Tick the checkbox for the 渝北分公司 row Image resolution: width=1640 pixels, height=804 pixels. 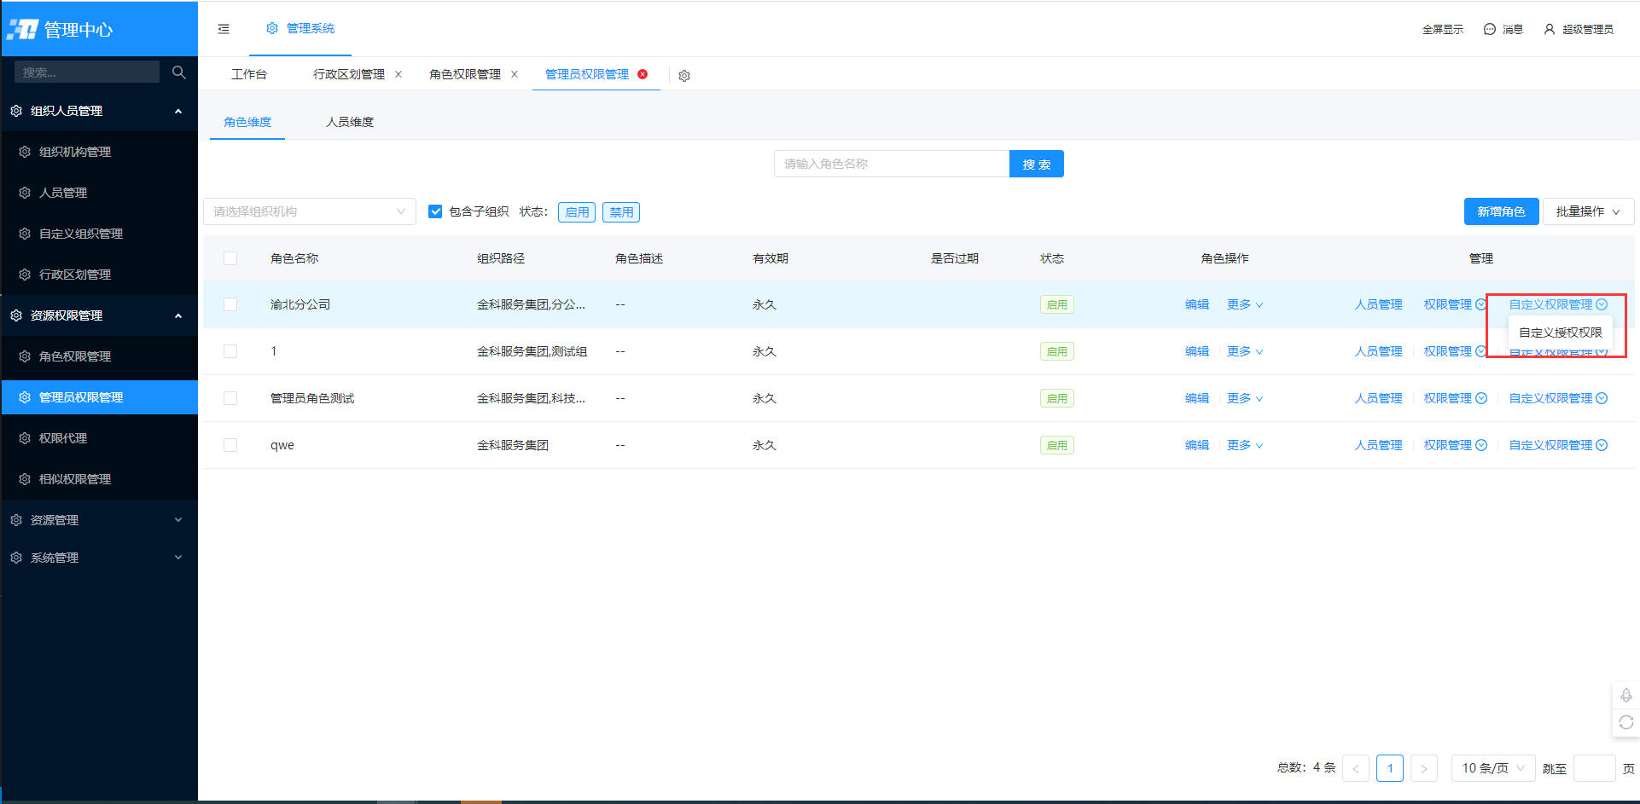[230, 304]
